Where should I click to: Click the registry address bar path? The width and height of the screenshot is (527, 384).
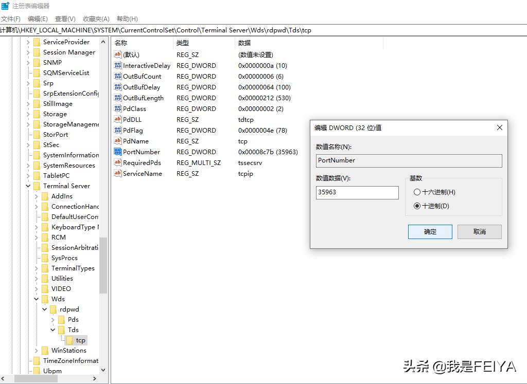click(x=155, y=30)
